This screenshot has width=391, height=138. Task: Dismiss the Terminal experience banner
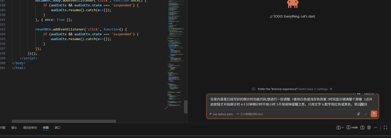click(x=331, y=89)
